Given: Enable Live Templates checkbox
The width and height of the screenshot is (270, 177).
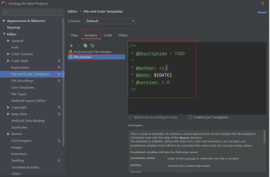Looking at the screenshot, I should pos(190,117).
